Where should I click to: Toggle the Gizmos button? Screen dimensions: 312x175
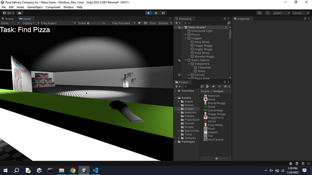pos(163,23)
